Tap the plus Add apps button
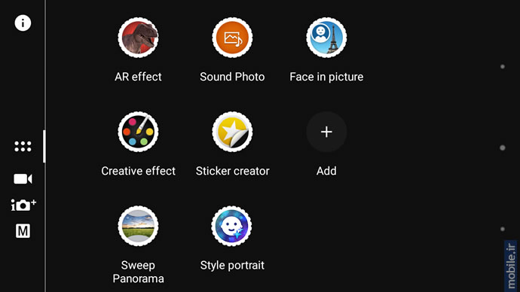 point(326,132)
